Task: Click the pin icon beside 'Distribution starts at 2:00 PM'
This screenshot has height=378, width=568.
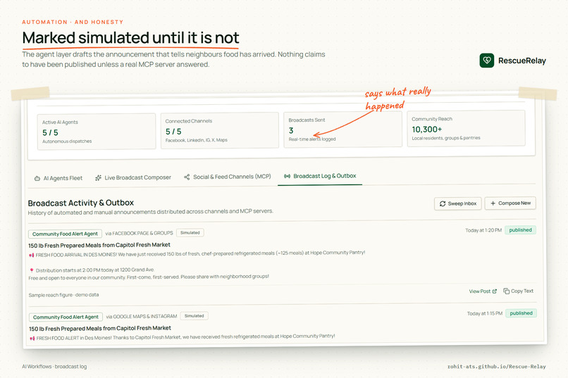Action: coord(32,270)
